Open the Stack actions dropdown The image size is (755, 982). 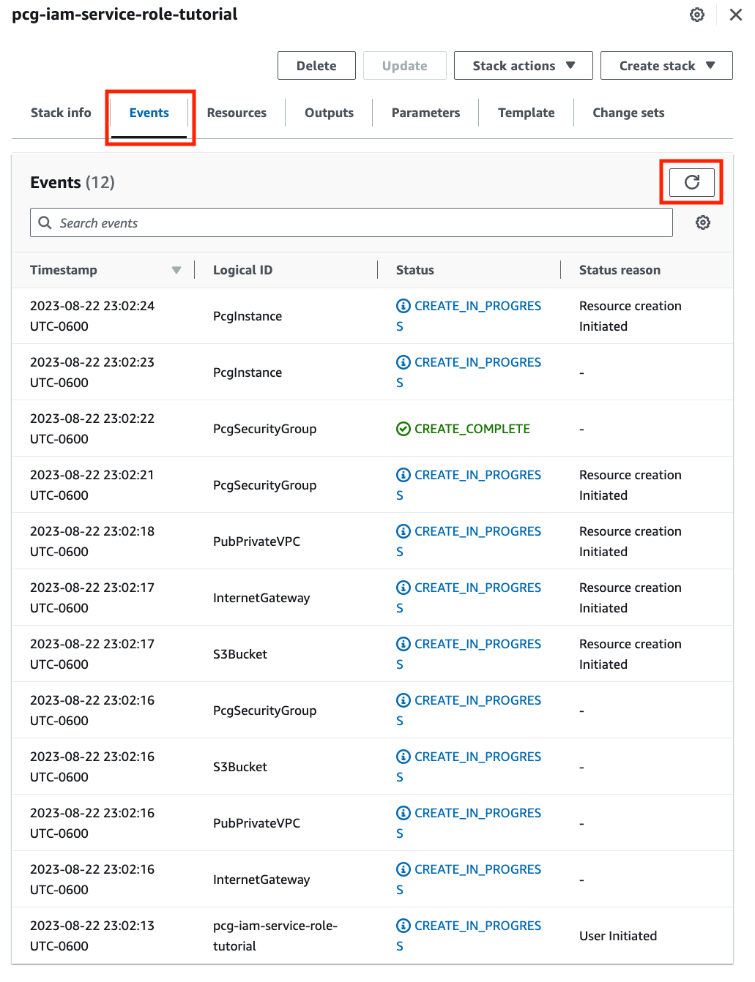pyautogui.click(x=522, y=65)
